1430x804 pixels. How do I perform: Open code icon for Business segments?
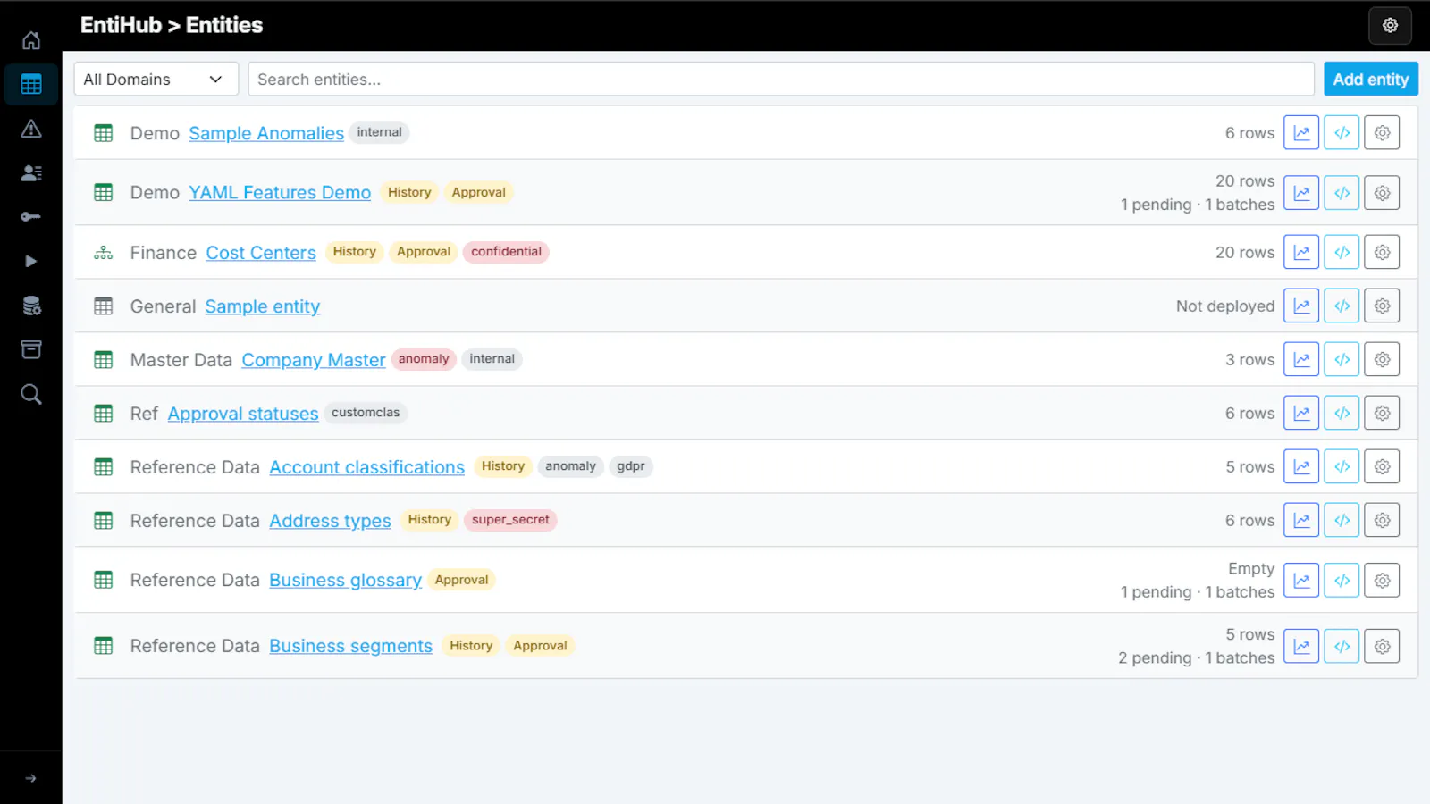1342,646
